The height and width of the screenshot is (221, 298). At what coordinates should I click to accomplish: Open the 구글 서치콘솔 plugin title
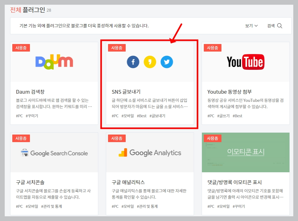point(30,182)
